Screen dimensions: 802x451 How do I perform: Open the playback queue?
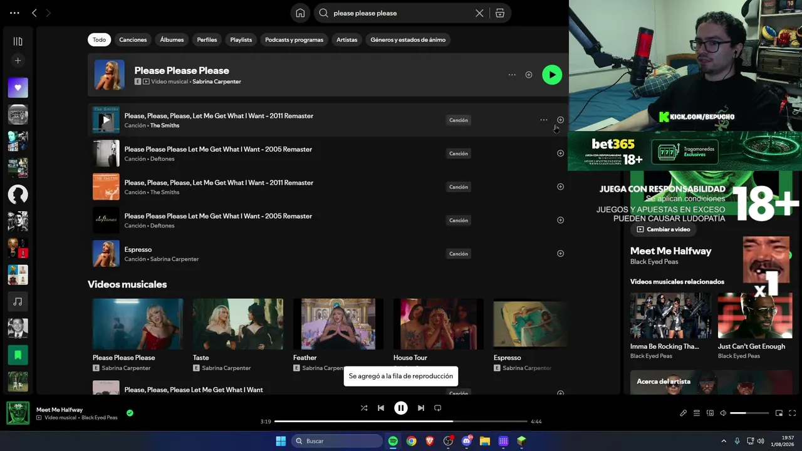(x=697, y=413)
